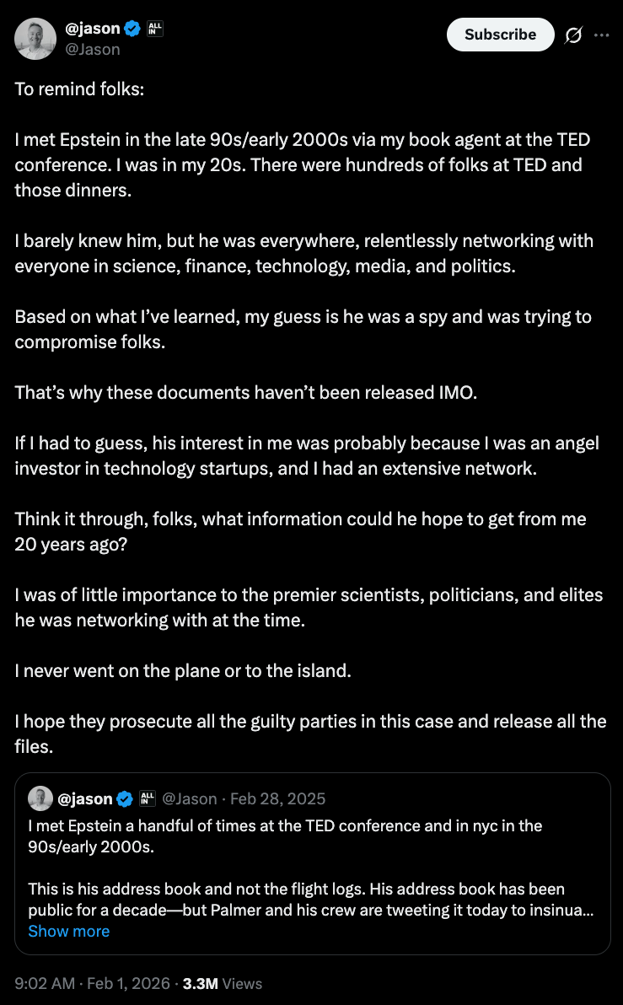
Task: Click the bold @jason name in the quoted tweet
Action: pyautogui.click(x=84, y=798)
